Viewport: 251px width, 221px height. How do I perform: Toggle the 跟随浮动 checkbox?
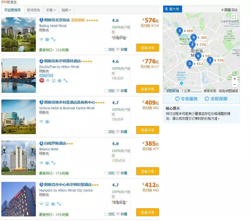tap(222, 10)
